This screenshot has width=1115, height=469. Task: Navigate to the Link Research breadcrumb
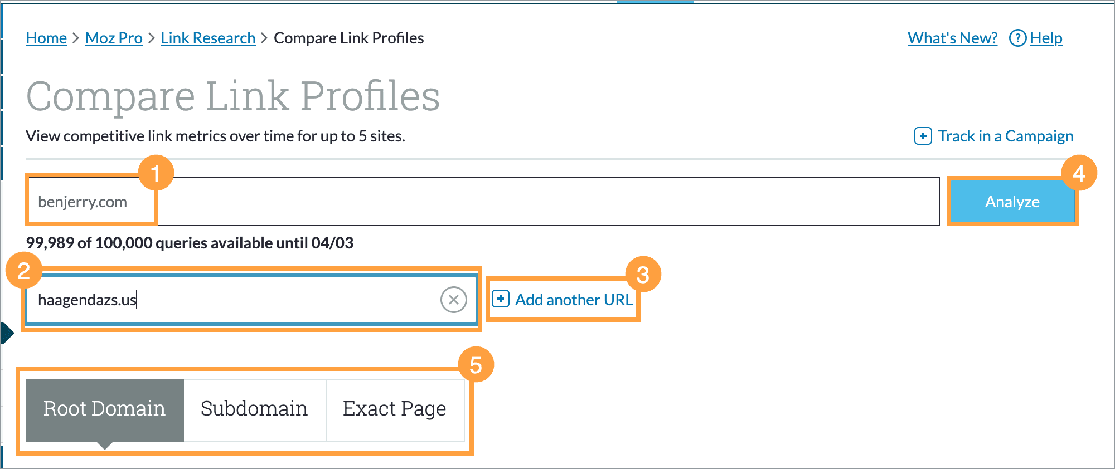coord(208,38)
